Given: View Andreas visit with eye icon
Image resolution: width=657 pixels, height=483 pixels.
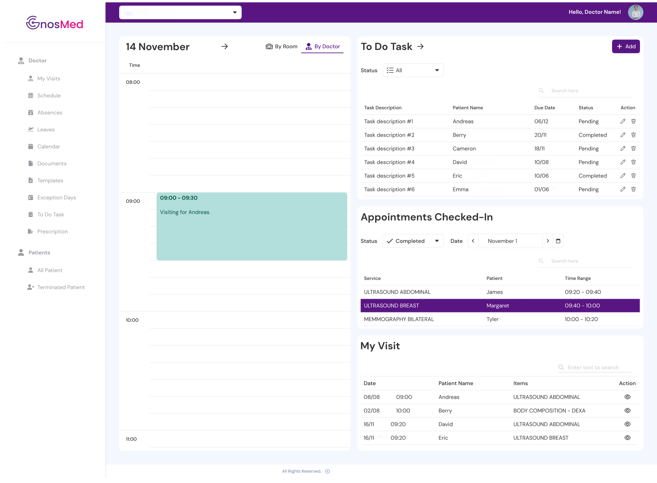Looking at the screenshot, I should tap(627, 397).
